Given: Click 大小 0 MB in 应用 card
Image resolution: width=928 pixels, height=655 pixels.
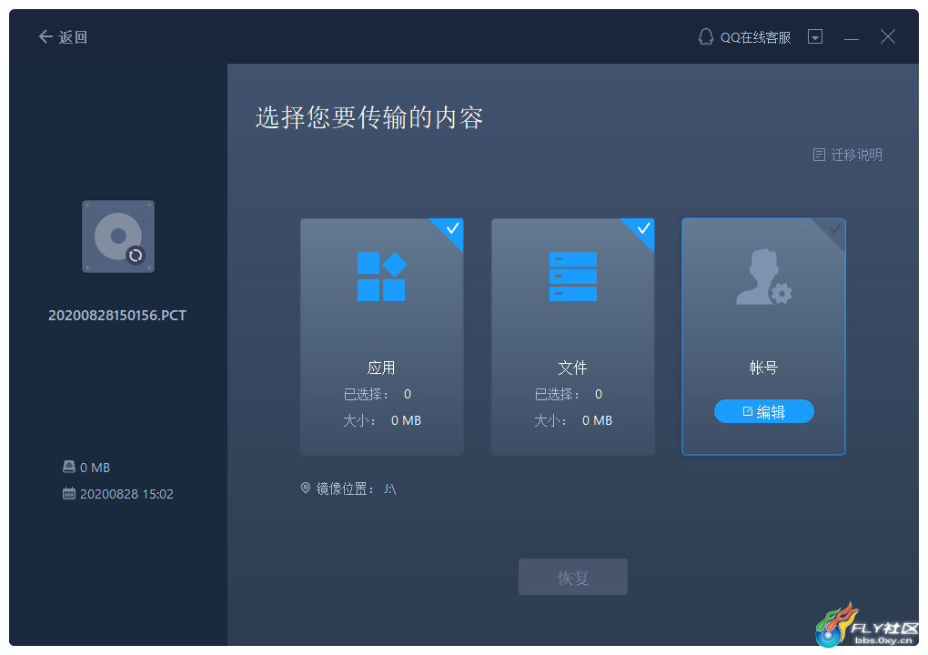Looking at the screenshot, I should tap(382, 420).
